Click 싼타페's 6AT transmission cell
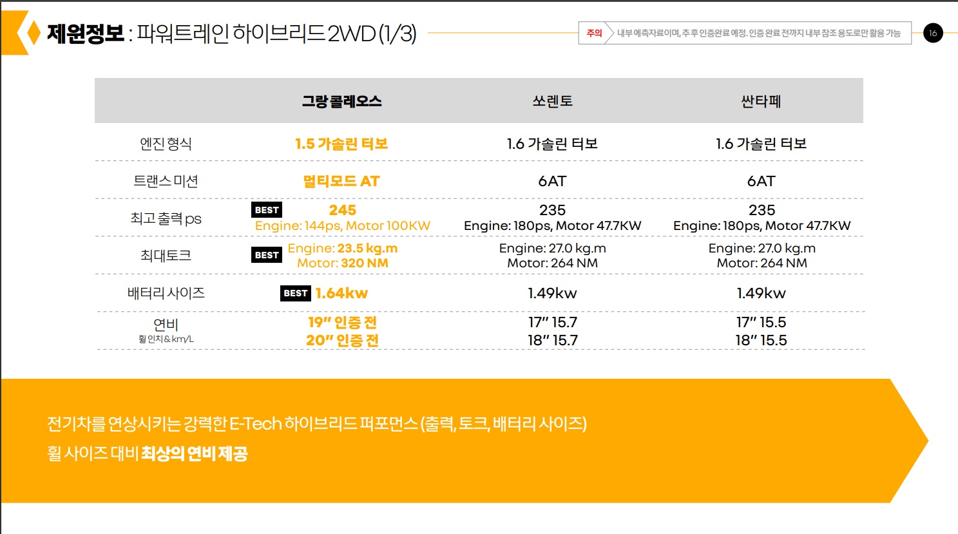 pos(761,181)
